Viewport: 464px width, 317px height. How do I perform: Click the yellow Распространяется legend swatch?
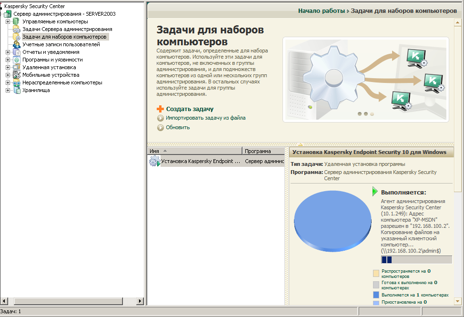point(376,273)
